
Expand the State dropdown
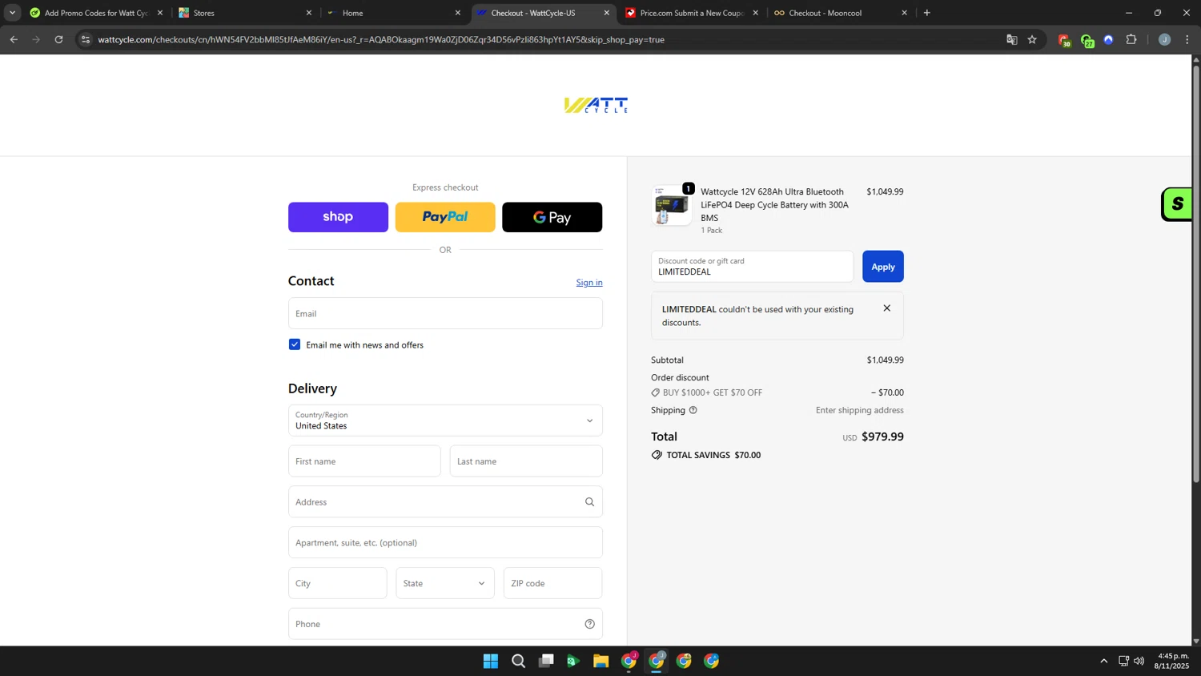tap(445, 583)
